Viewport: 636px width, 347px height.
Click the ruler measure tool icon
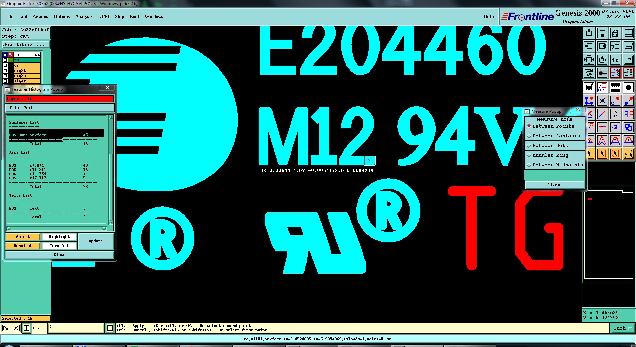[x=615, y=87]
